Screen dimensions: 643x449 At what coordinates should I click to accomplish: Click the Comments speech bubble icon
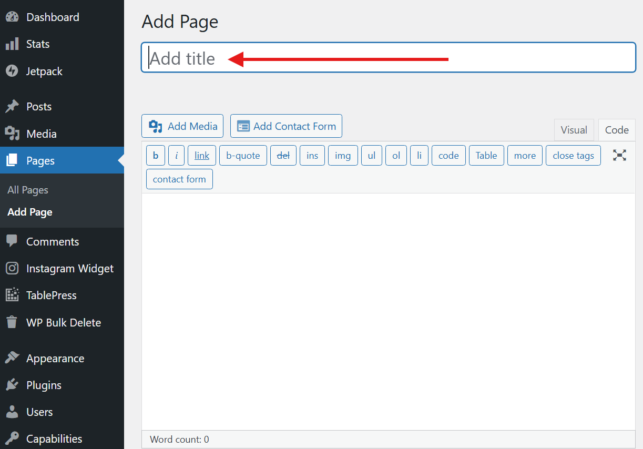point(12,241)
